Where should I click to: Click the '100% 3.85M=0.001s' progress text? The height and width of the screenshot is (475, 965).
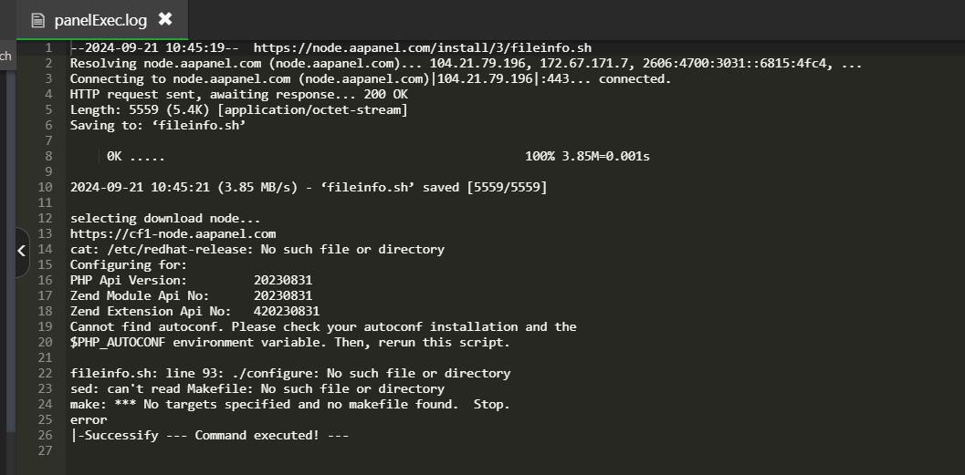[x=587, y=156]
